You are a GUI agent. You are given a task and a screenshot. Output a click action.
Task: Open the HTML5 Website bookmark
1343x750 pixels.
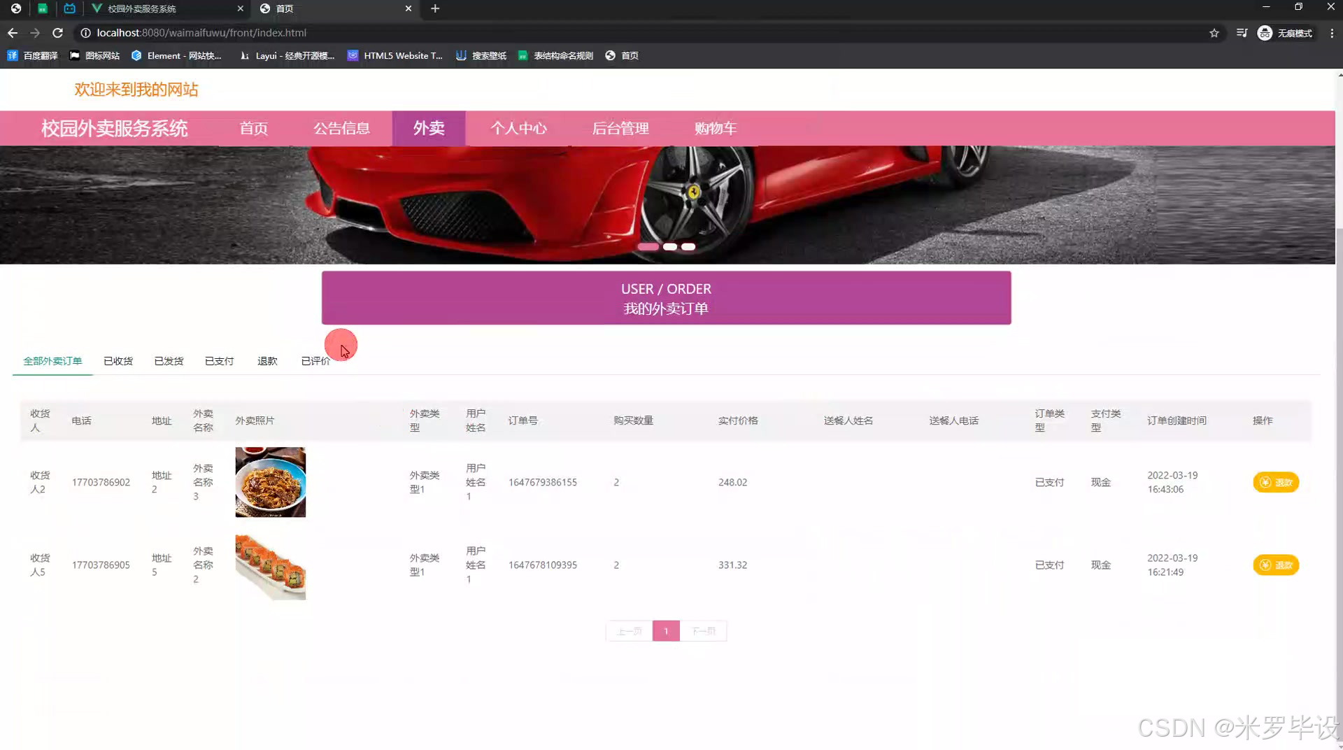pos(395,55)
